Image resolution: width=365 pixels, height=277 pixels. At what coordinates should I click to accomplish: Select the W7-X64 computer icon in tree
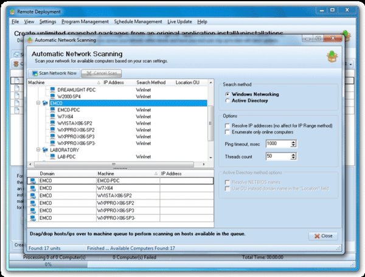[52, 116]
